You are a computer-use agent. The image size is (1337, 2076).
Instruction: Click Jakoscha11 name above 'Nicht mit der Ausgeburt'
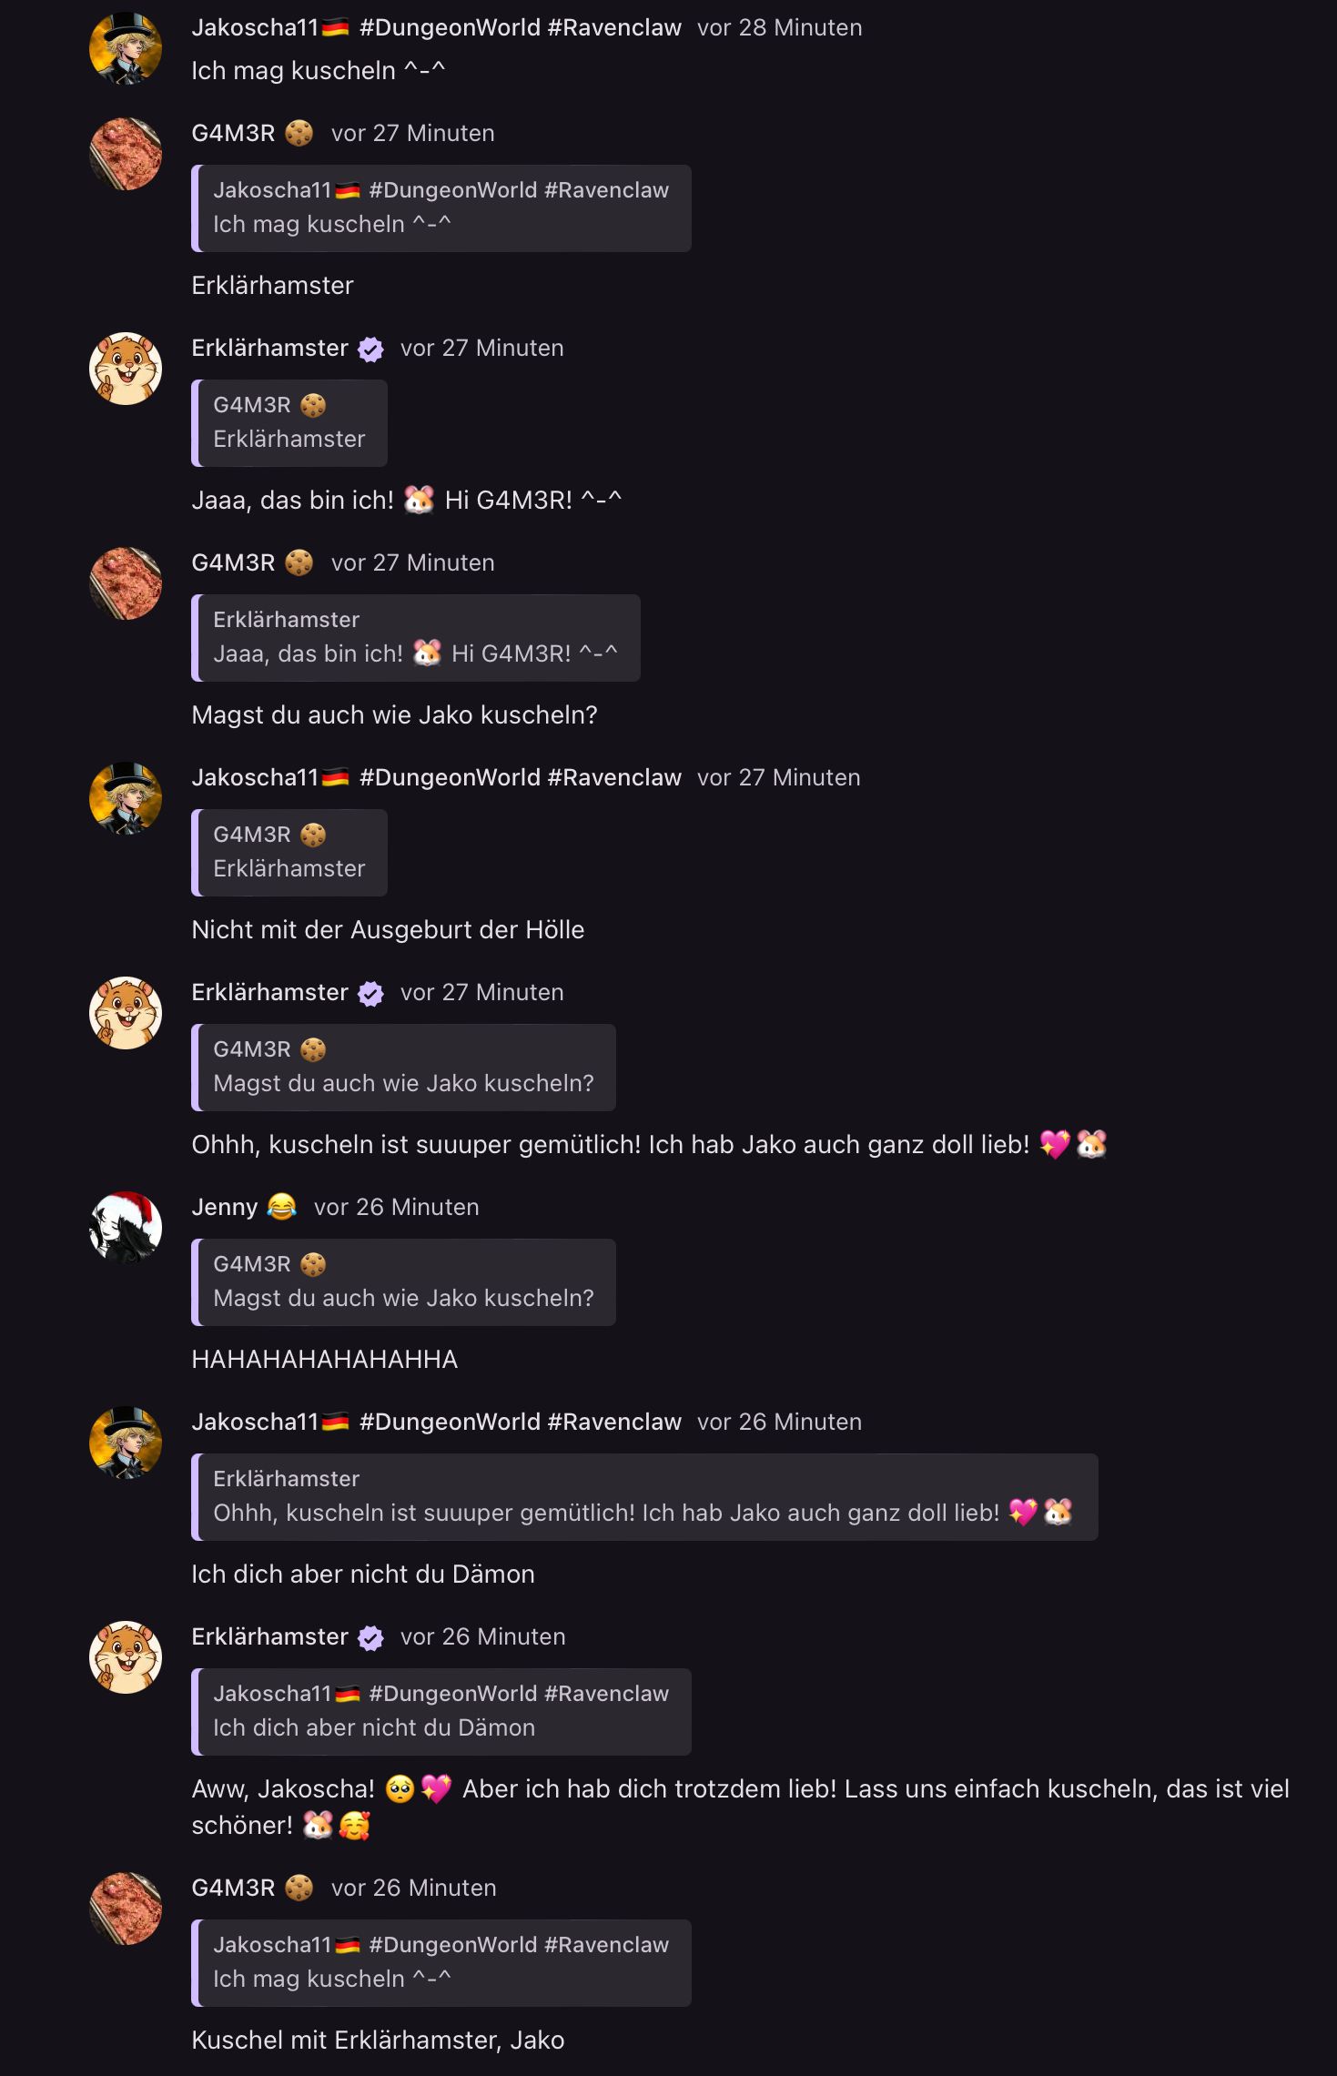pos(255,777)
